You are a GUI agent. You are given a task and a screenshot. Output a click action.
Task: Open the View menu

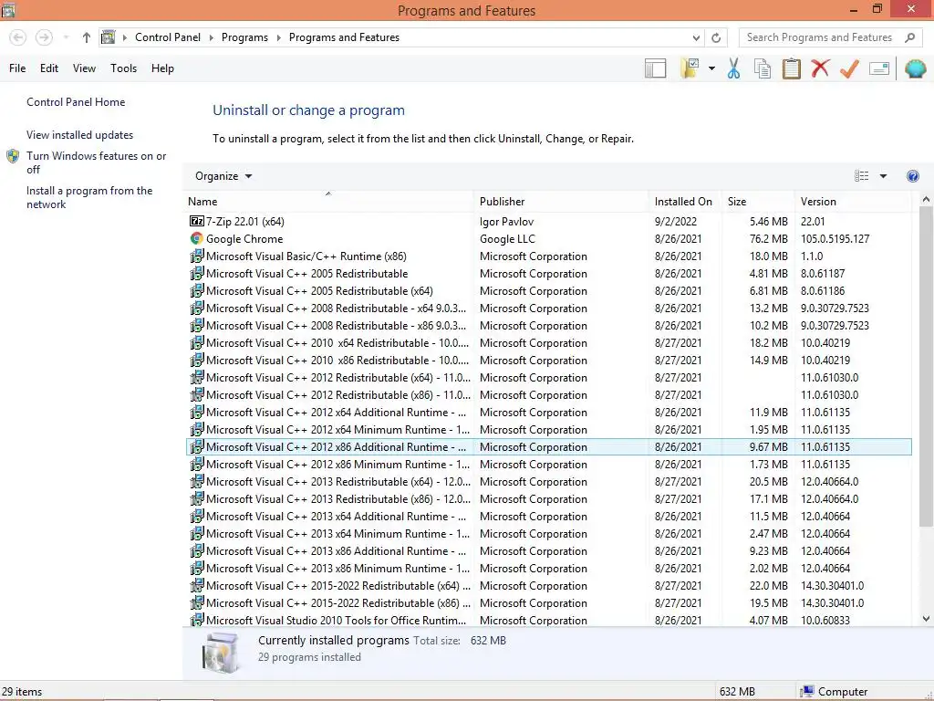tap(84, 68)
